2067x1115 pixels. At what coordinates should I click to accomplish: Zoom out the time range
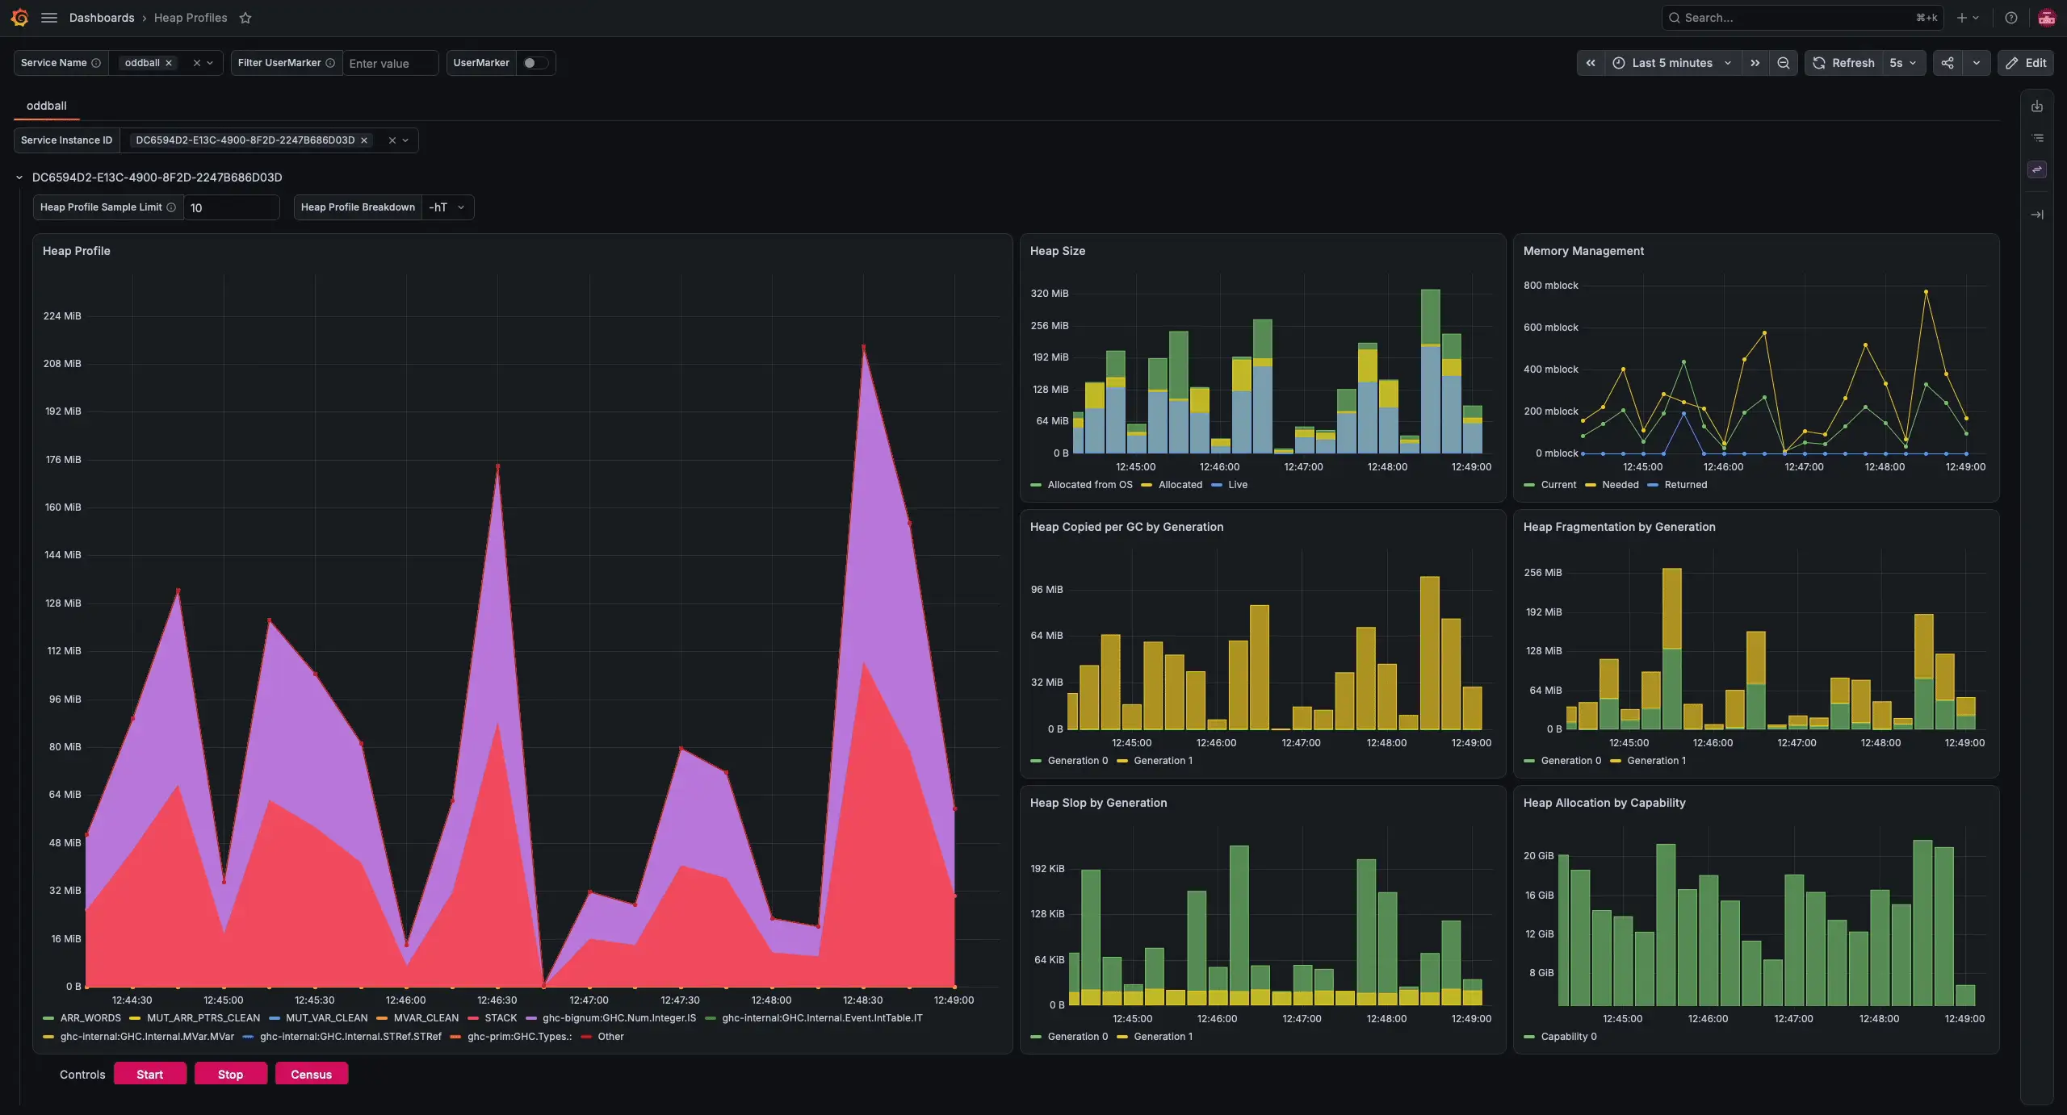pyautogui.click(x=1783, y=63)
